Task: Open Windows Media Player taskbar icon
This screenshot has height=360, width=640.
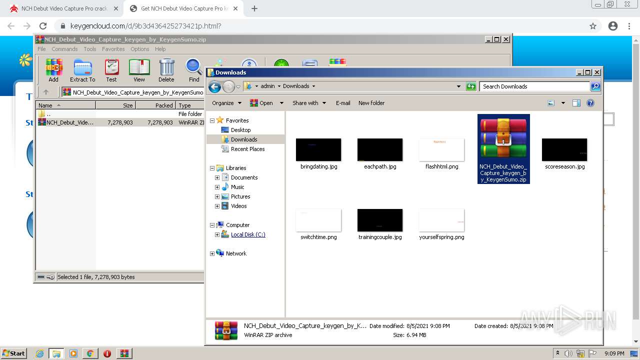Action: pos(73,353)
